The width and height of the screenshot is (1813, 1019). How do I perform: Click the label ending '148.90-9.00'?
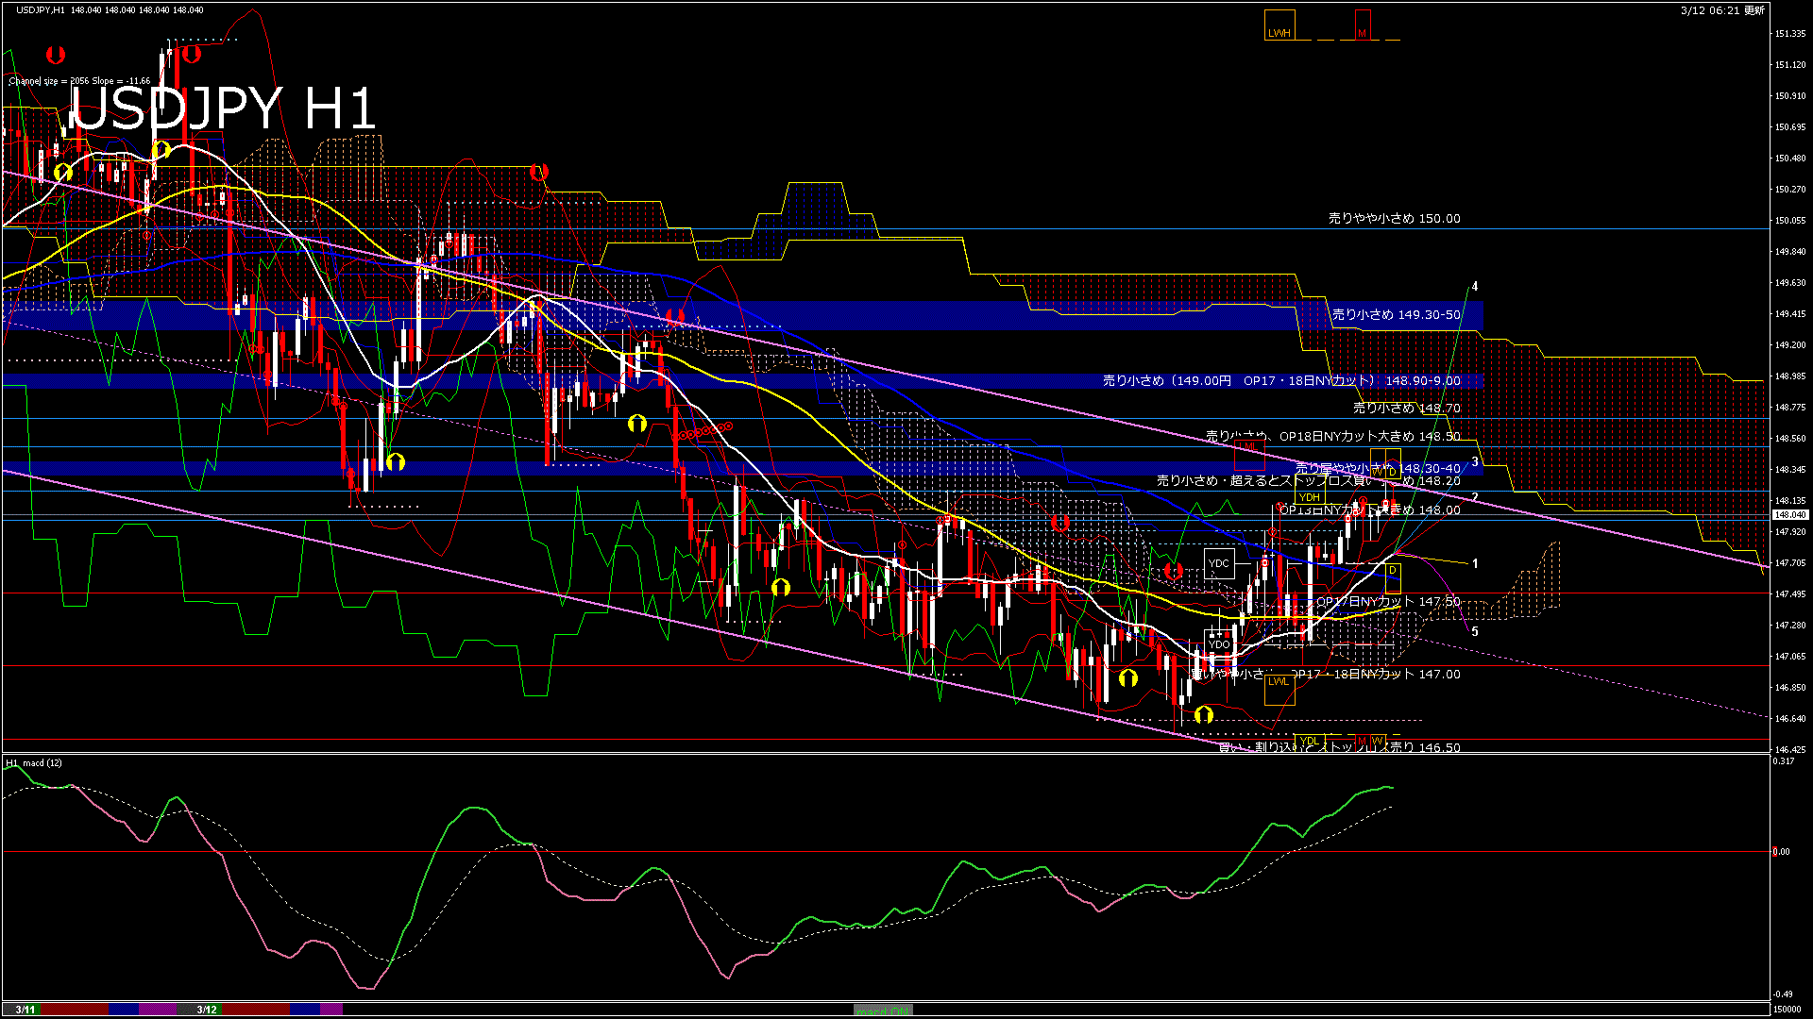pos(1281,380)
